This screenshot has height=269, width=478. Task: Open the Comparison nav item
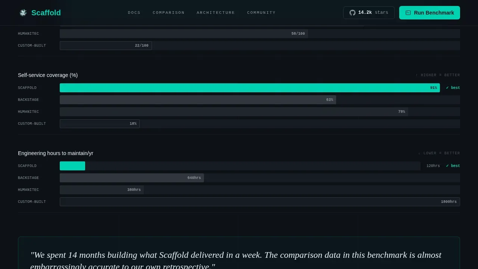168,13
